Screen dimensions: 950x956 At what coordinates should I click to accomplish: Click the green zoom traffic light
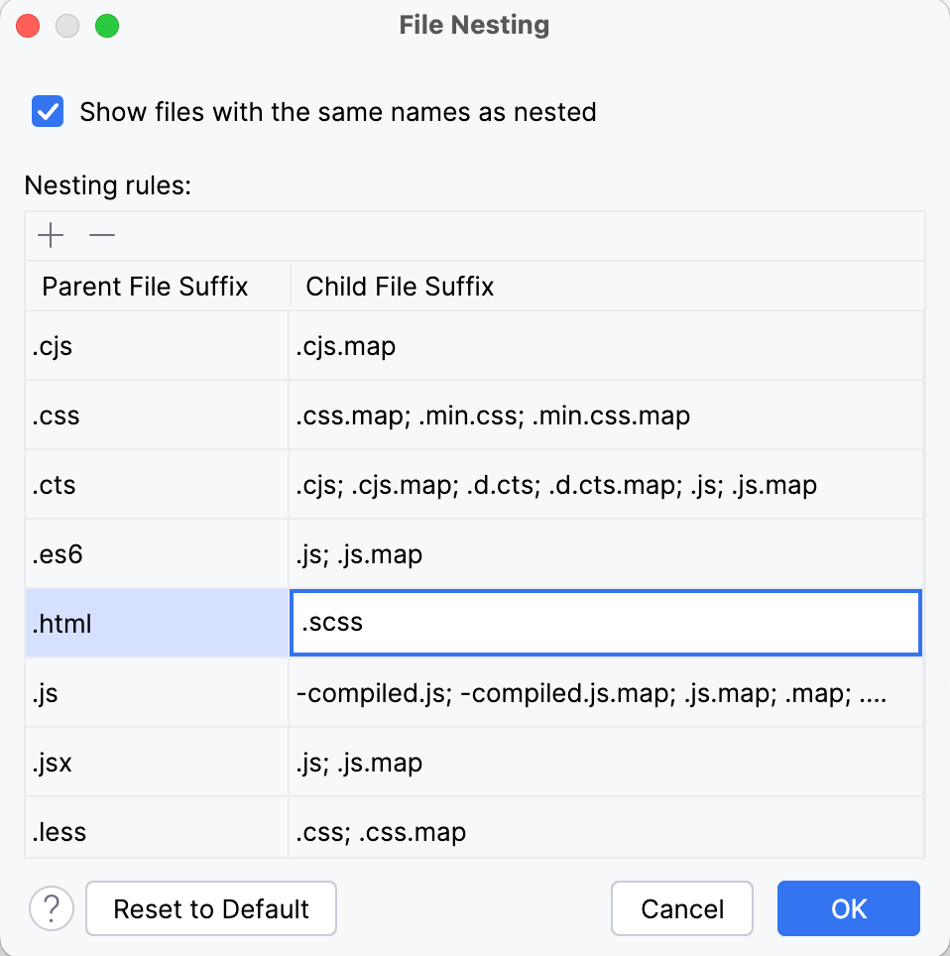click(x=107, y=26)
